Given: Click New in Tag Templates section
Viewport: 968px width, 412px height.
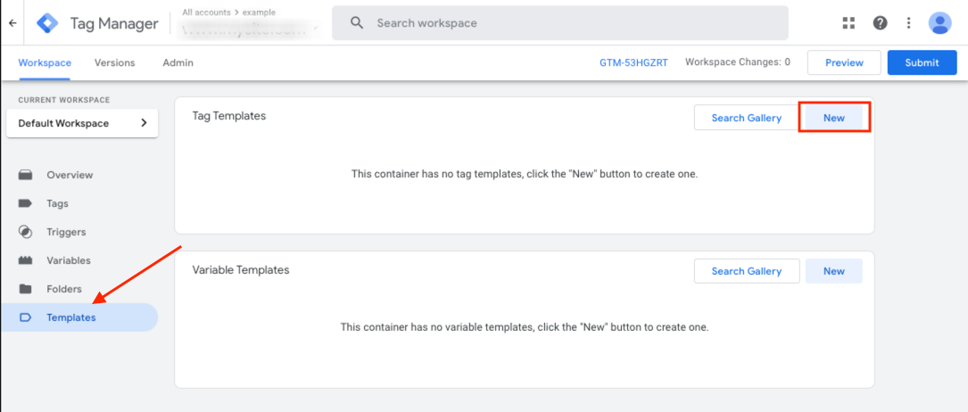Looking at the screenshot, I should [833, 118].
